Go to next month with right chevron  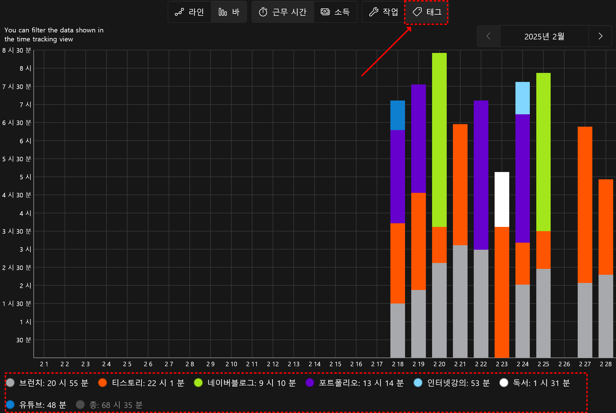coord(600,36)
